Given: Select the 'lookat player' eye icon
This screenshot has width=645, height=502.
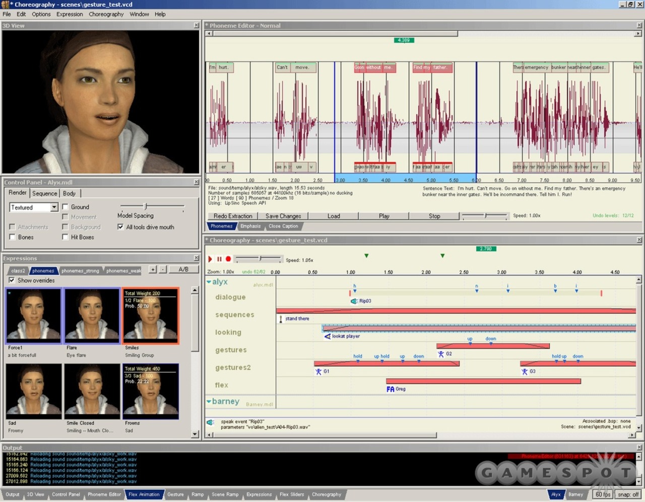Looking at the screenshot, I should pyautogui.click(x=328, y=336).
